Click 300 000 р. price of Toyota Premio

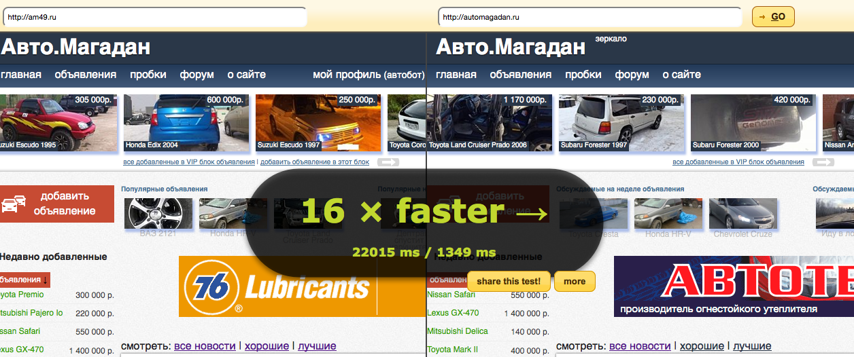coord(95,295)
